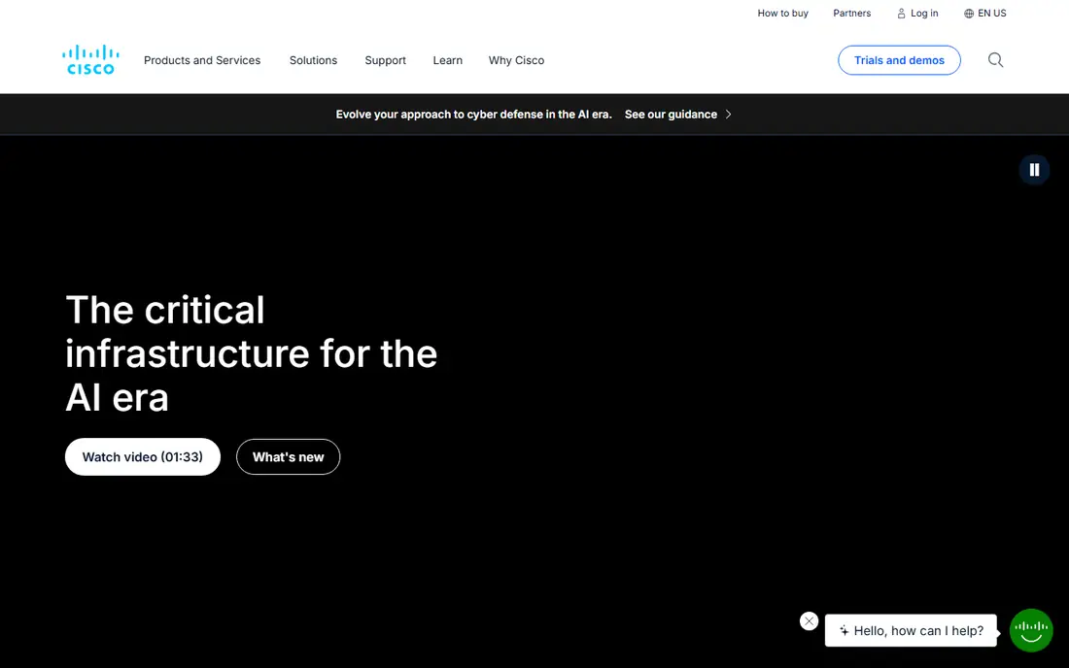Click Watch video (01:33) button
Image resolution: width=1069 pixels, height=668 pixels.
143,457
